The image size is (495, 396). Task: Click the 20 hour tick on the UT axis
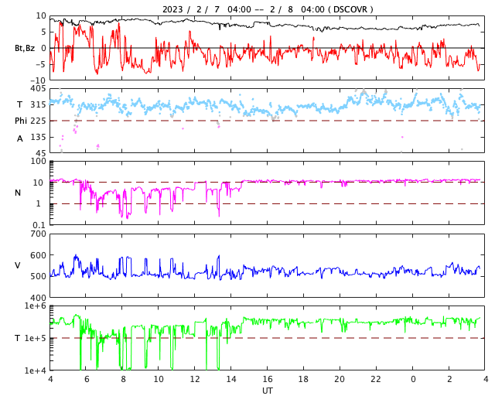click(x=340, y=379)
